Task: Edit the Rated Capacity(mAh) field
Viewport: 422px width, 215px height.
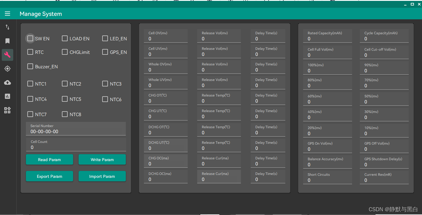Action: pos(328,36)
